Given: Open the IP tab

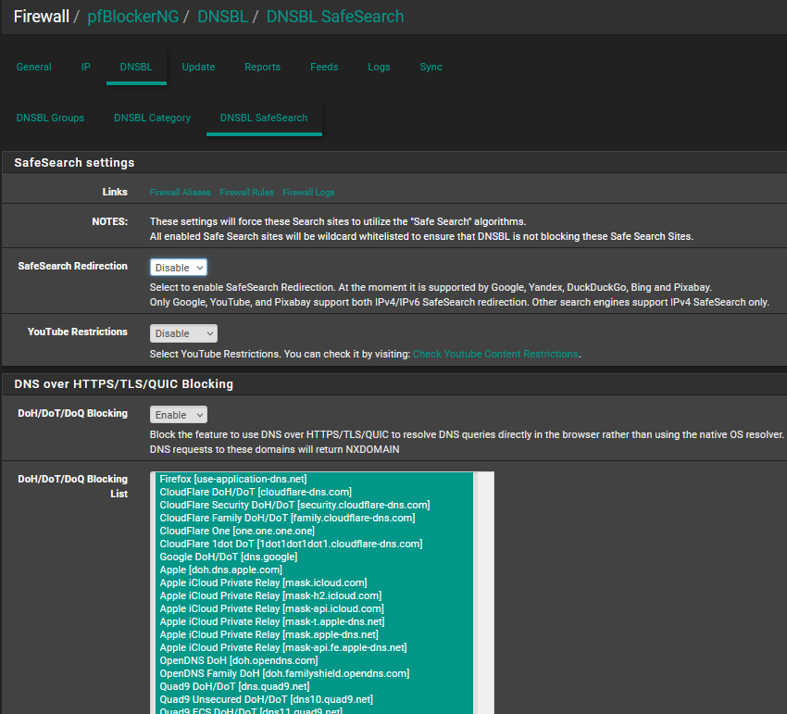Looking at the screenshot, I should point(86,67).
